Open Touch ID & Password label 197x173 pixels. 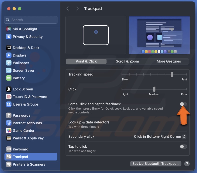click(x=30, y=97)
